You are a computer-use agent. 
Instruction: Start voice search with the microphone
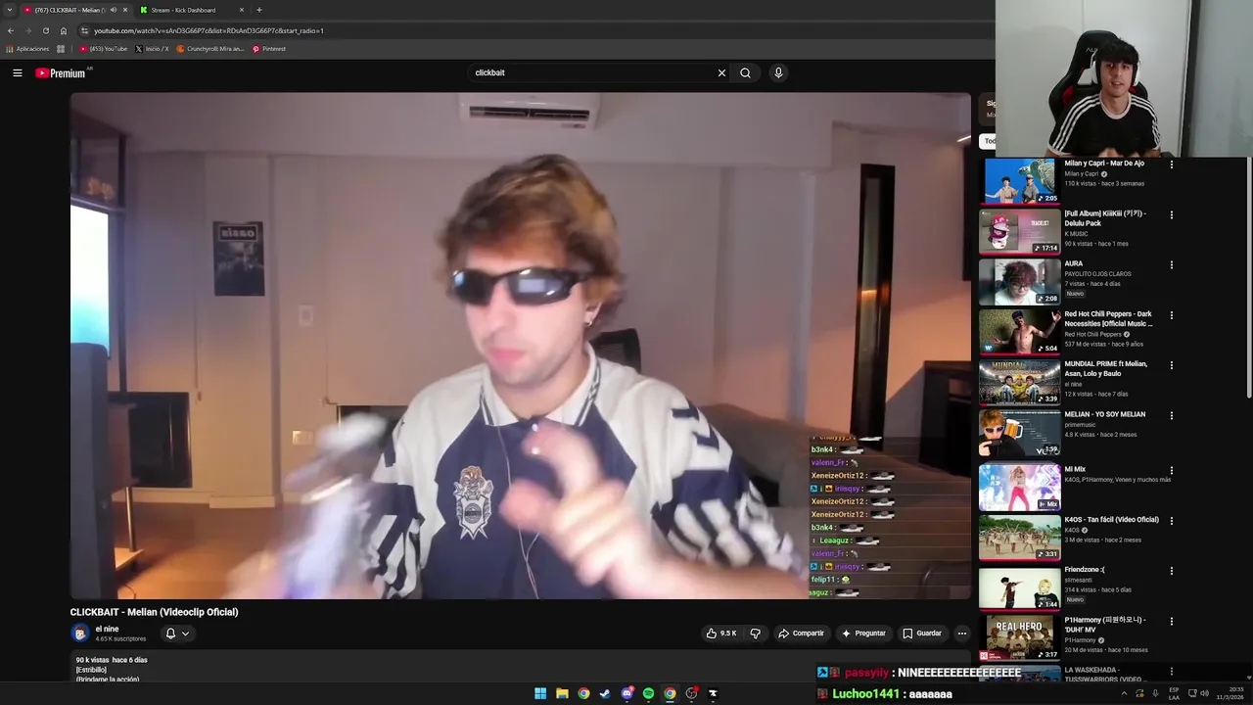tap(778, 72)
